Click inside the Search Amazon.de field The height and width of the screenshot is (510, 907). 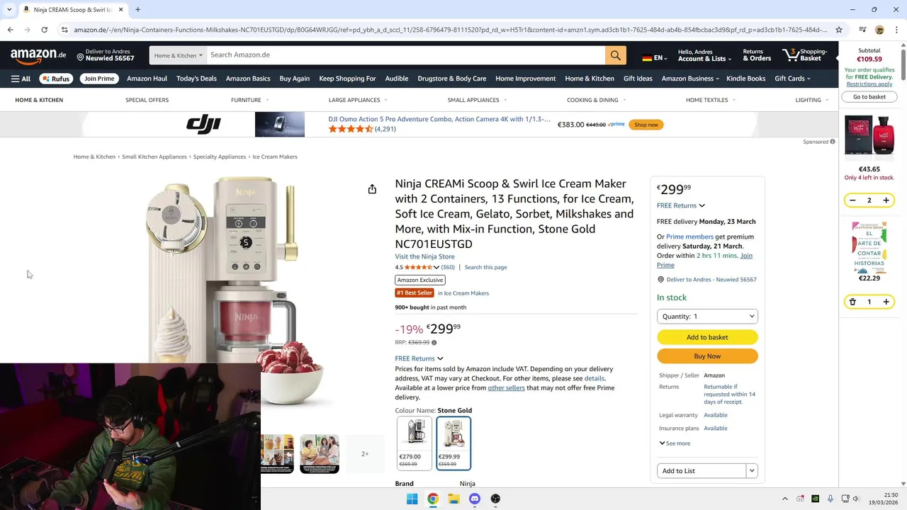(406, 55)
